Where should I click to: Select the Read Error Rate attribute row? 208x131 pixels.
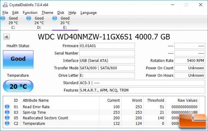(101, 107)
